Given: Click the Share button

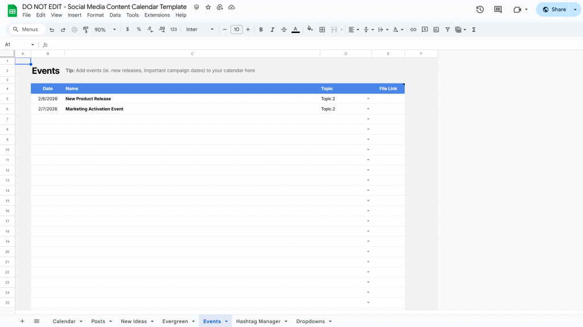Looking at the screenshot, I should (x=554, y=10).
